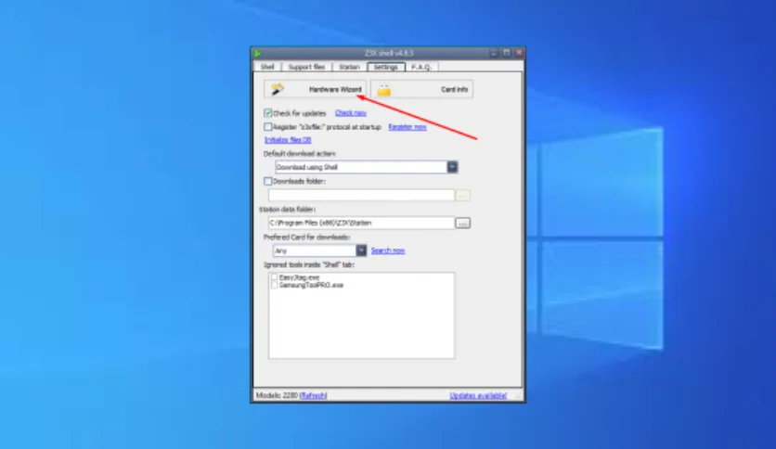Open the Preferred Card for downloads dropdown

point(361,250)
